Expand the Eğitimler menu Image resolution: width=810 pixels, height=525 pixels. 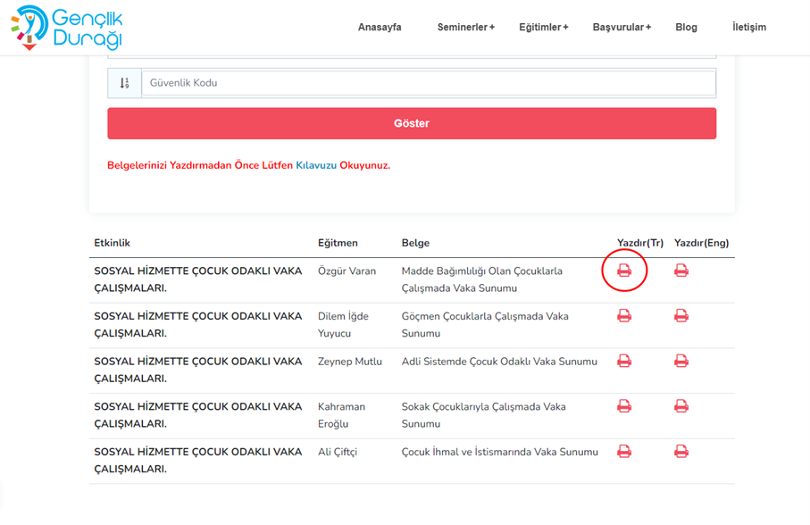(x=544, y=27)
